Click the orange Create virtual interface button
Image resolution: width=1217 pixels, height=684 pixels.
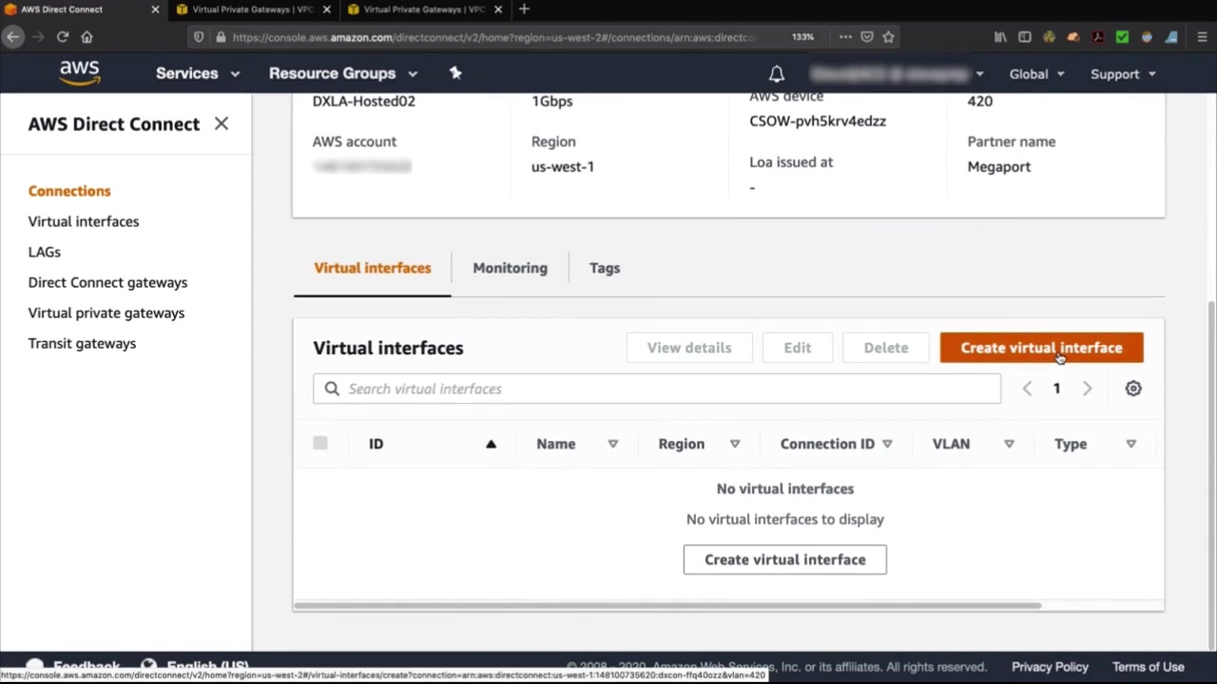click(x=1042, y=348)
